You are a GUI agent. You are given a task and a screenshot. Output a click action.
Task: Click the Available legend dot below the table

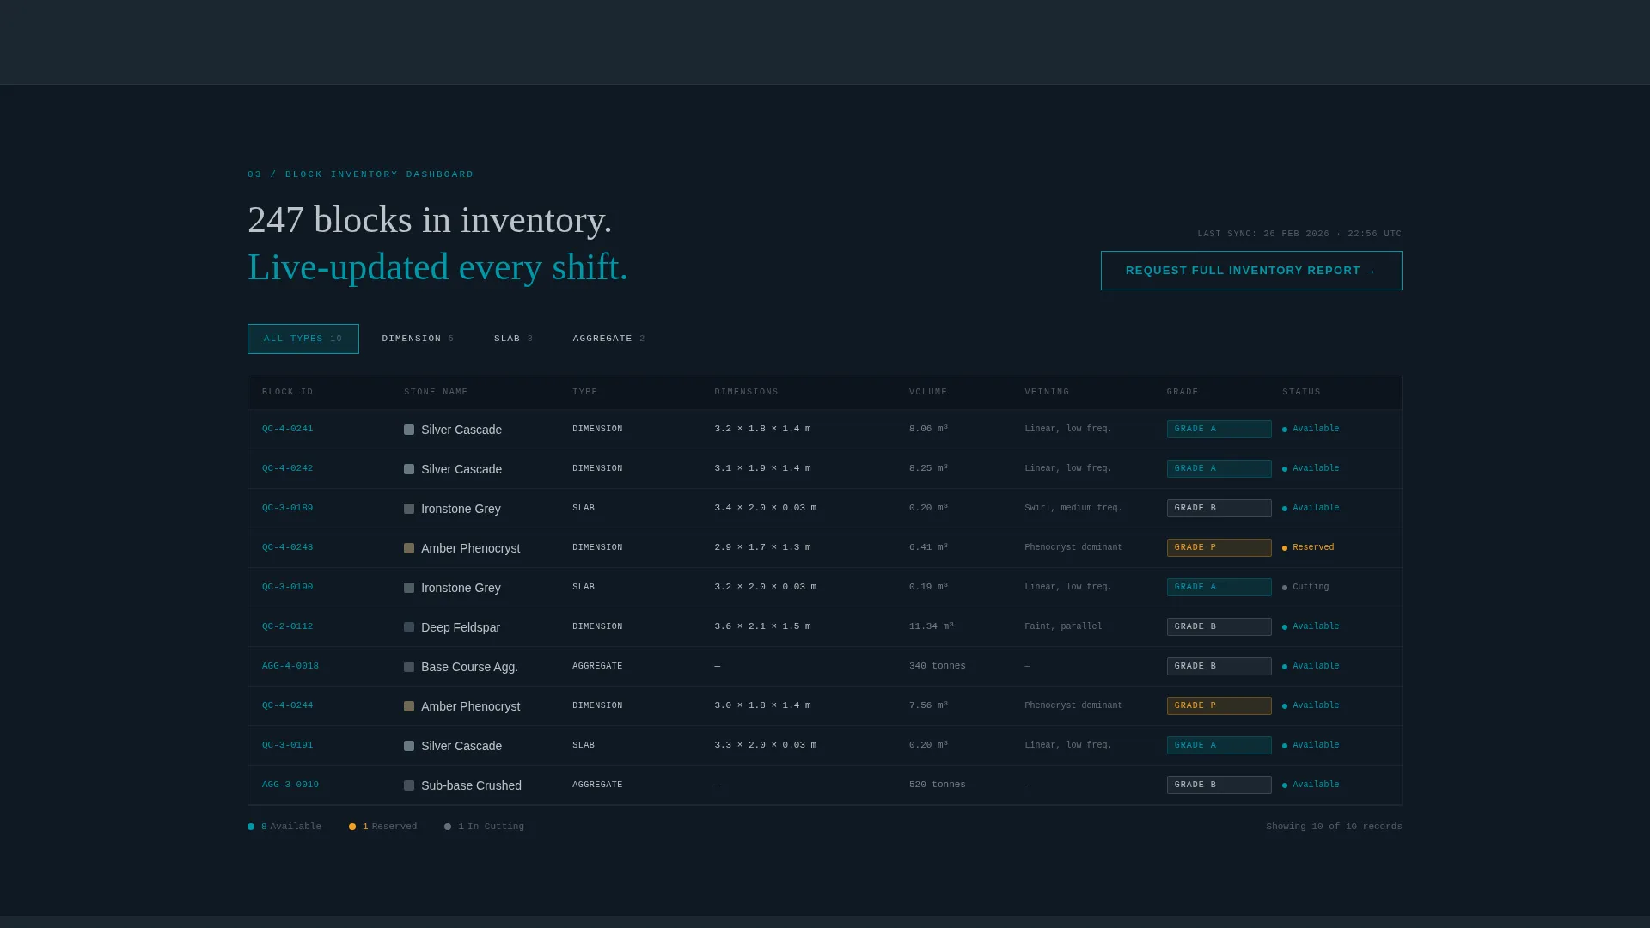pos(251,827)
